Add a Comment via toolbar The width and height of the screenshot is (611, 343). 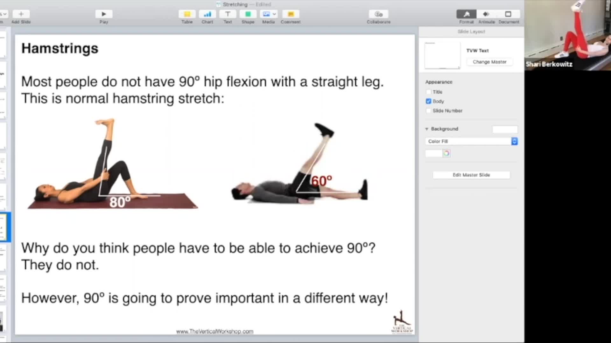[x=291, y=14]
